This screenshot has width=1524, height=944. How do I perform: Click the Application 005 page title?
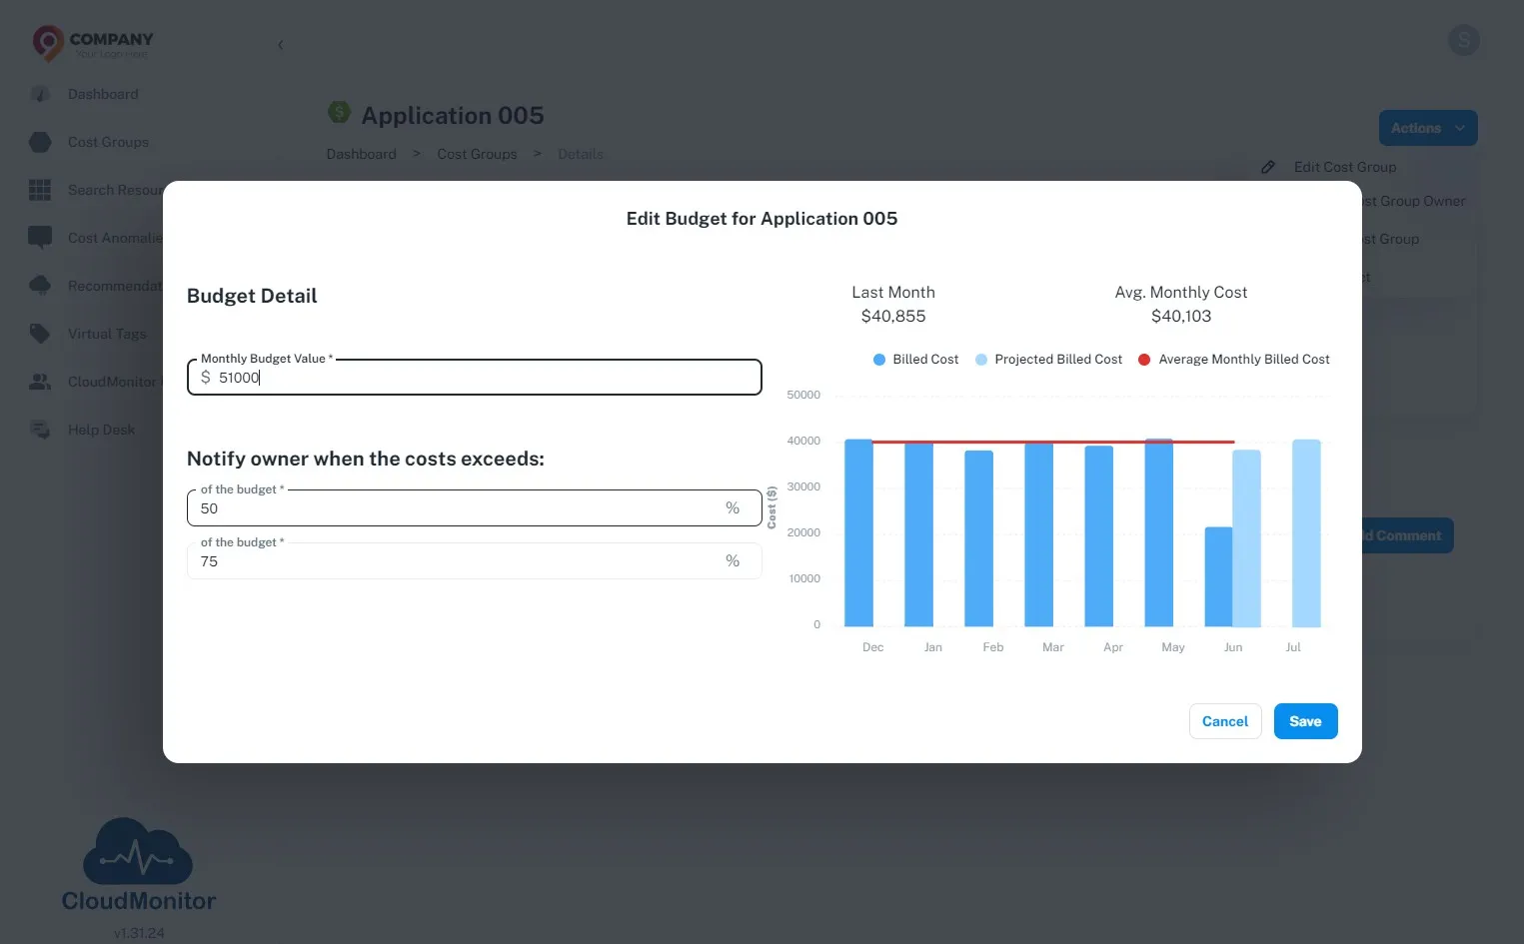coord(452,115)
